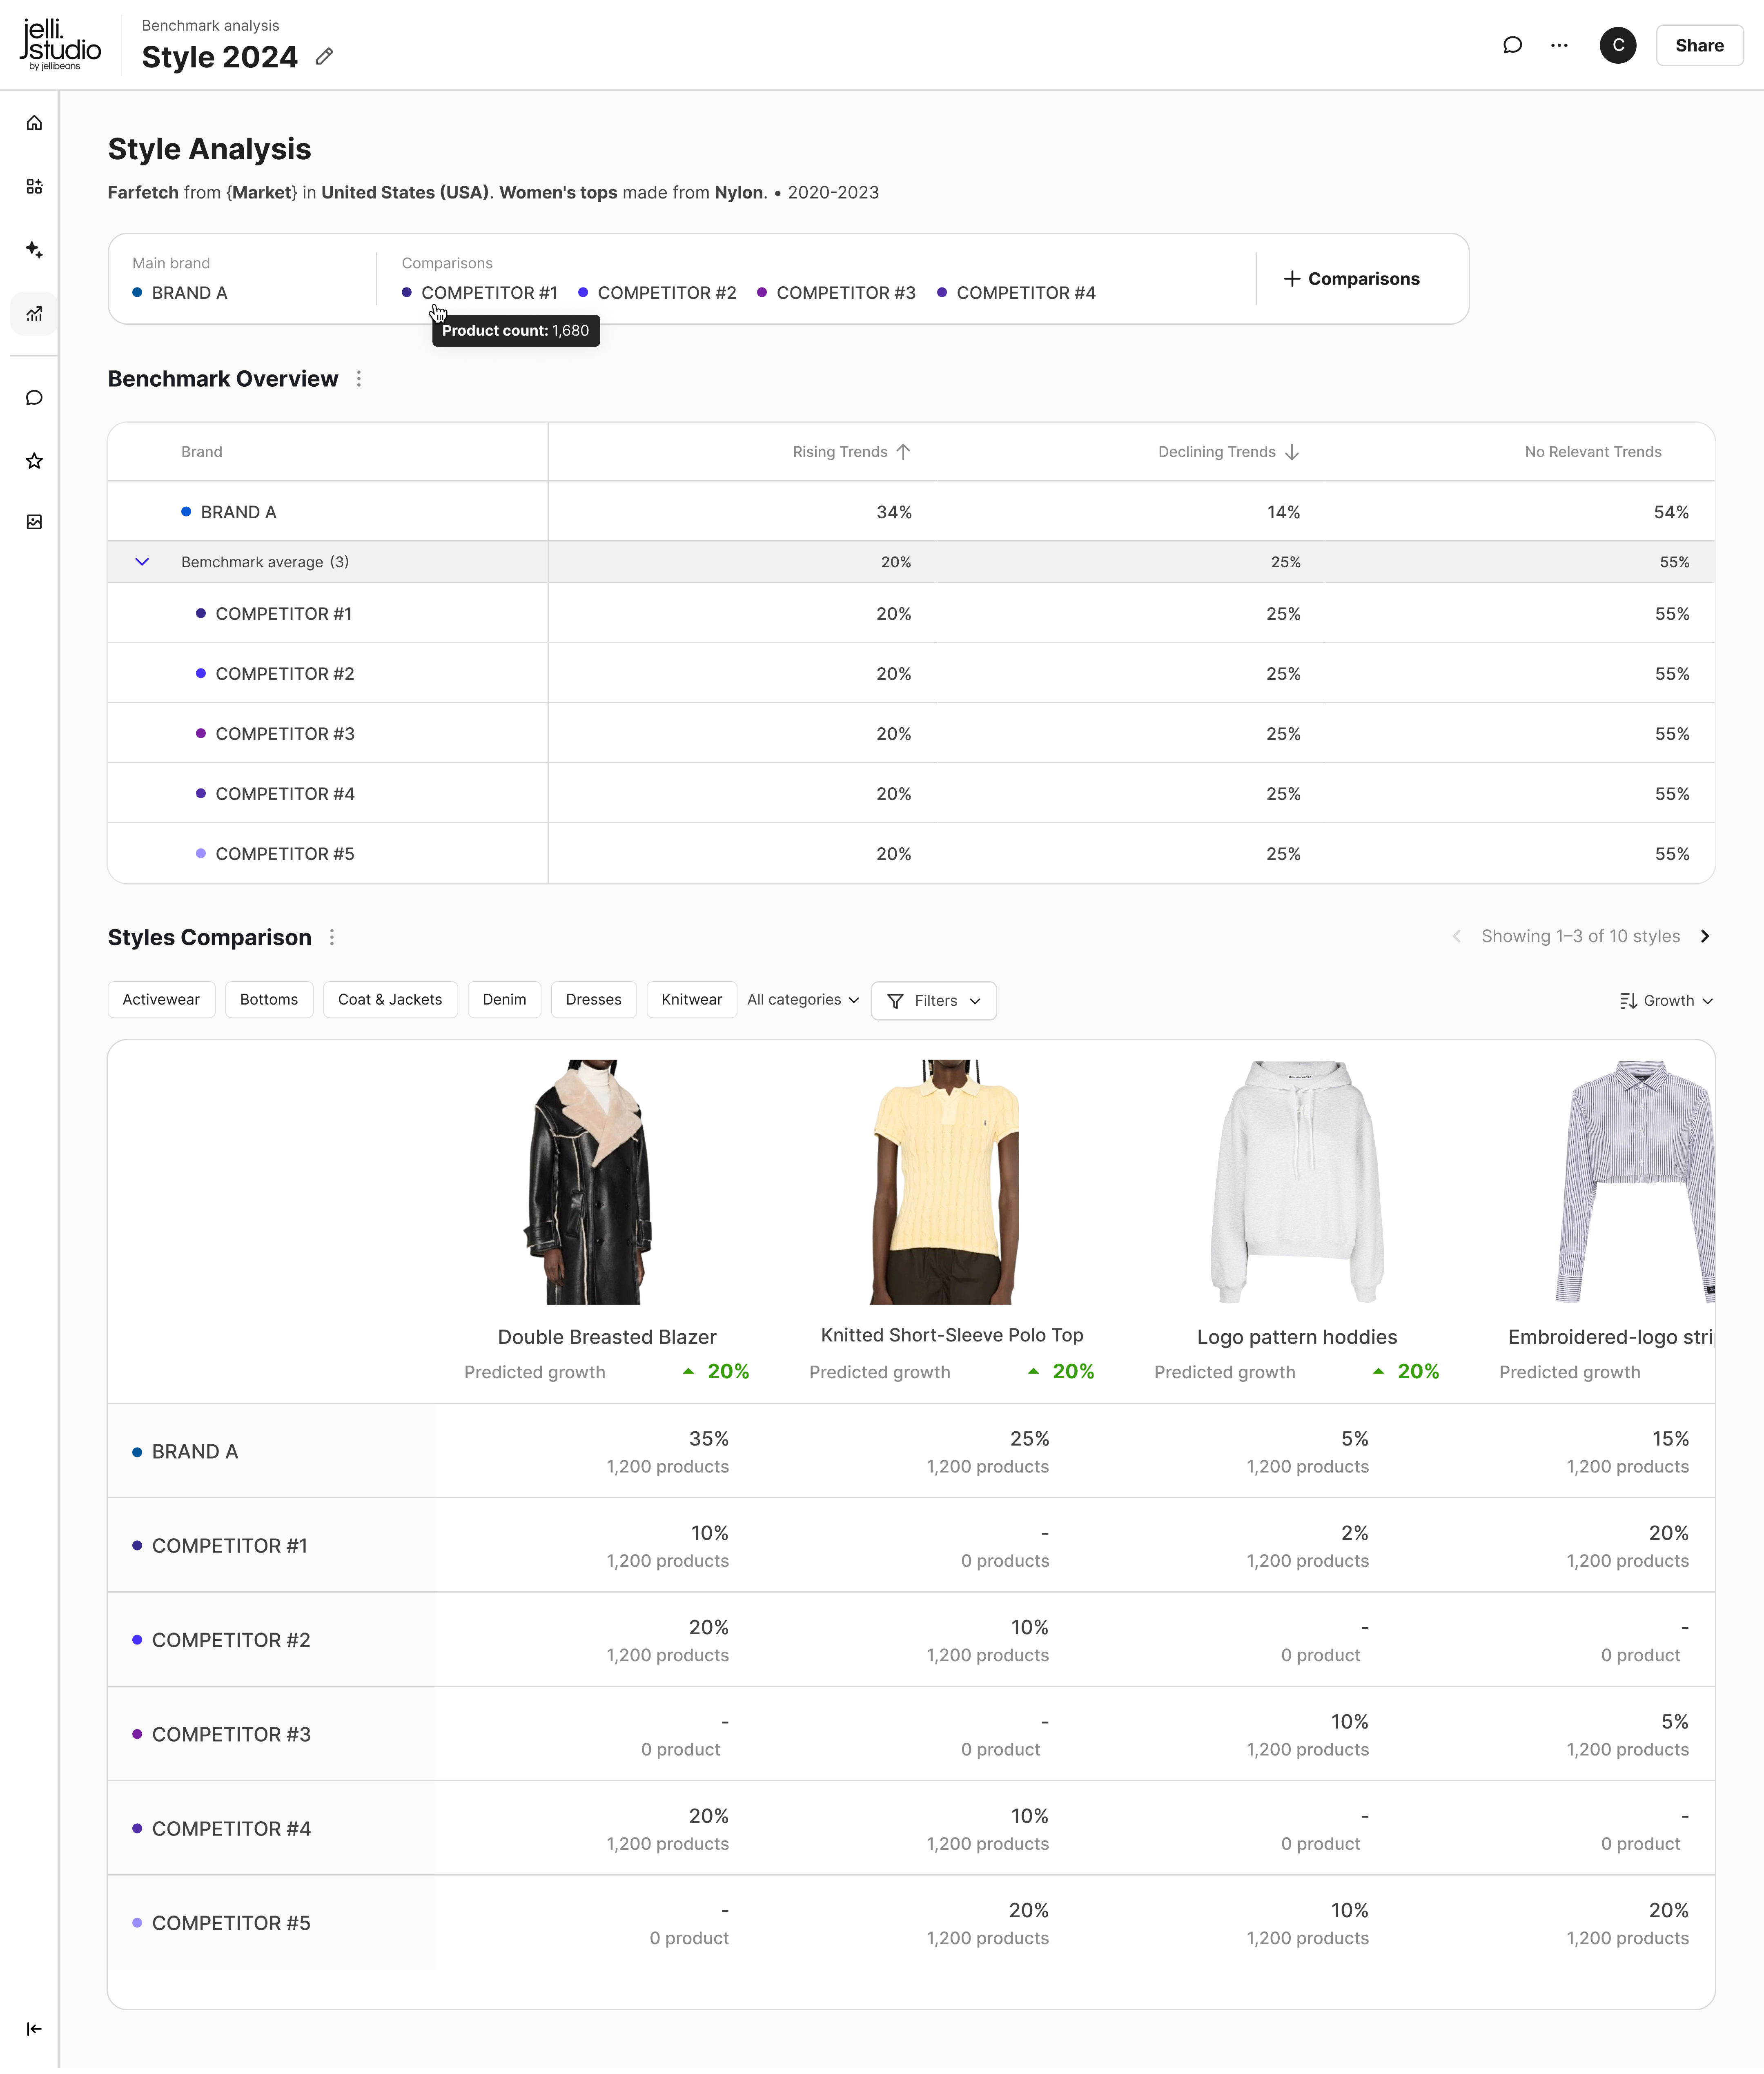This screenshot has width=1764, height=2074.
Task: Click the add Comparisons button
Action: 1351,279
